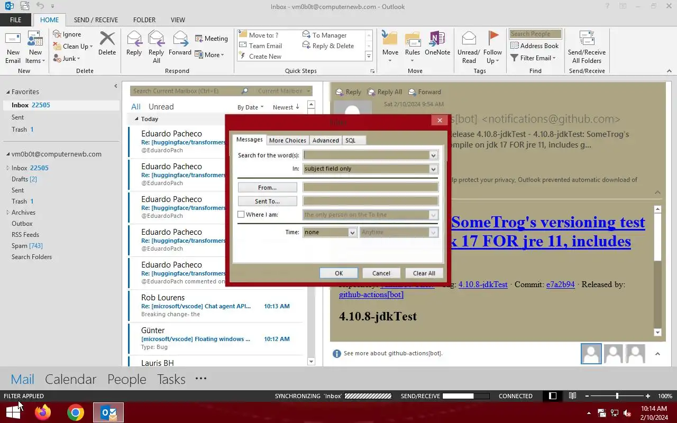Open the By Date sort dropdown

tap(250, 107)
